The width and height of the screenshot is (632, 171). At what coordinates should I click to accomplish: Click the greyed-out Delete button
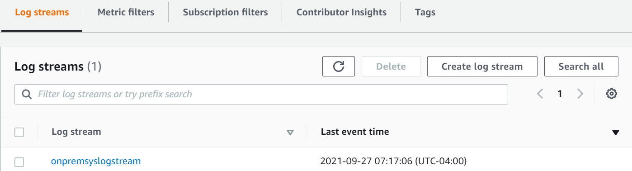click(391, 66)
